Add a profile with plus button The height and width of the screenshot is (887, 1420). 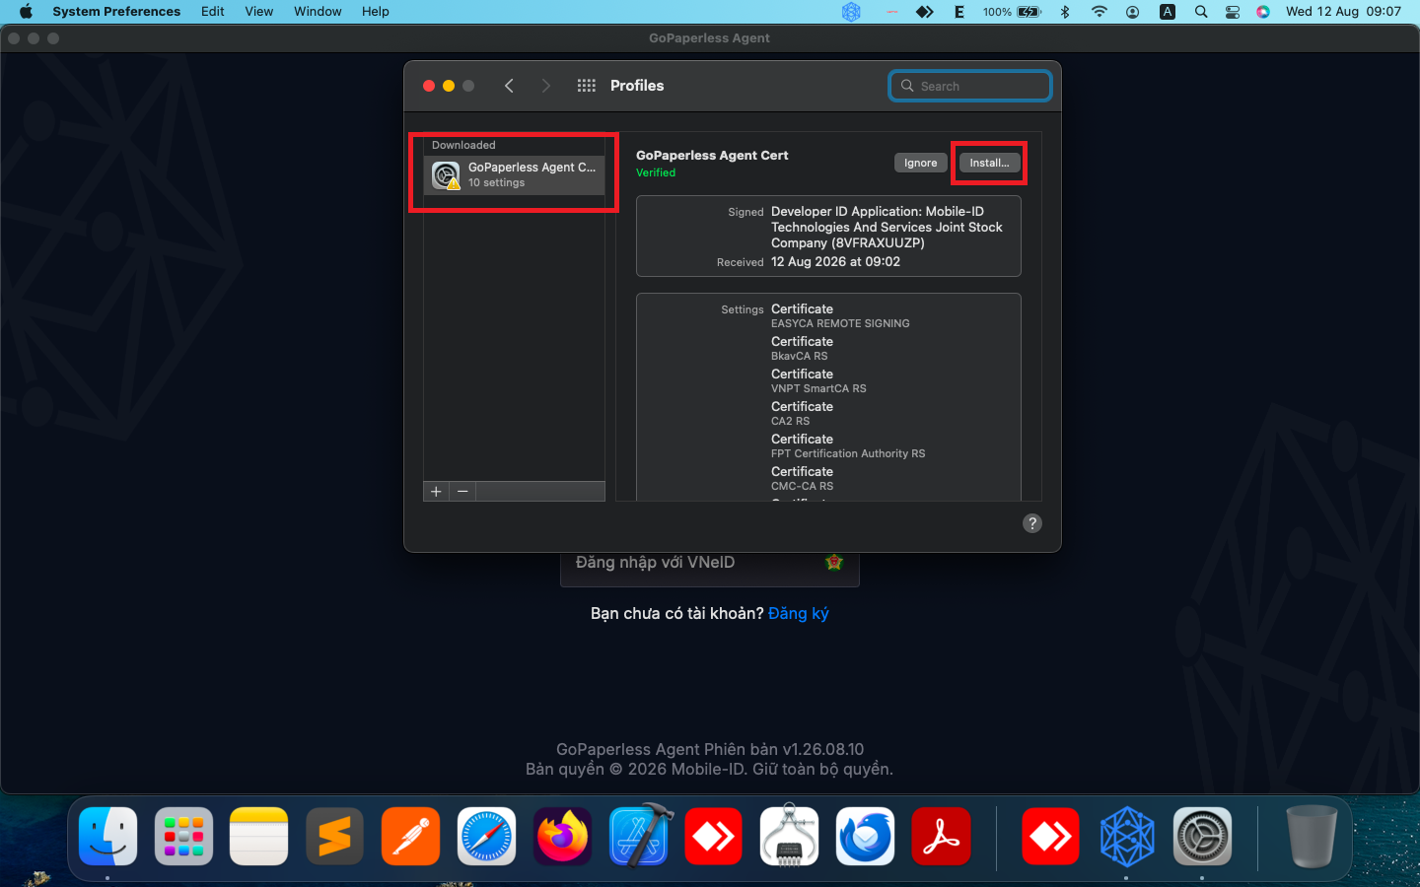pyautogui.click(x=436, y=491)
